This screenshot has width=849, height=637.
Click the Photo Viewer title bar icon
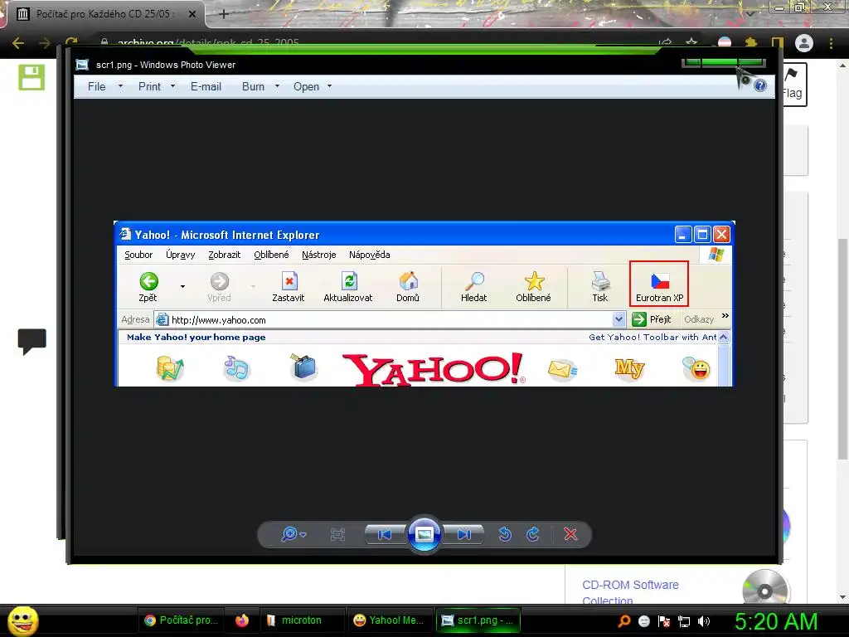82,65
